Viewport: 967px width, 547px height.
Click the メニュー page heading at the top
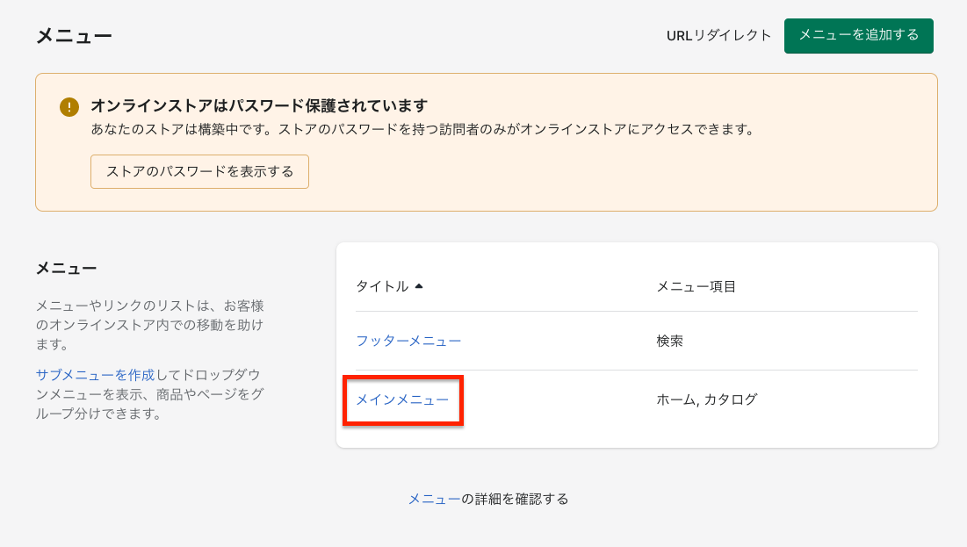[x=74, y=36]
